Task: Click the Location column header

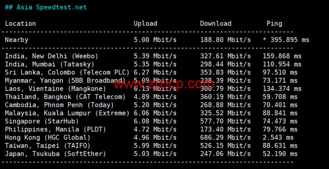Action: (x=20, y=23)
